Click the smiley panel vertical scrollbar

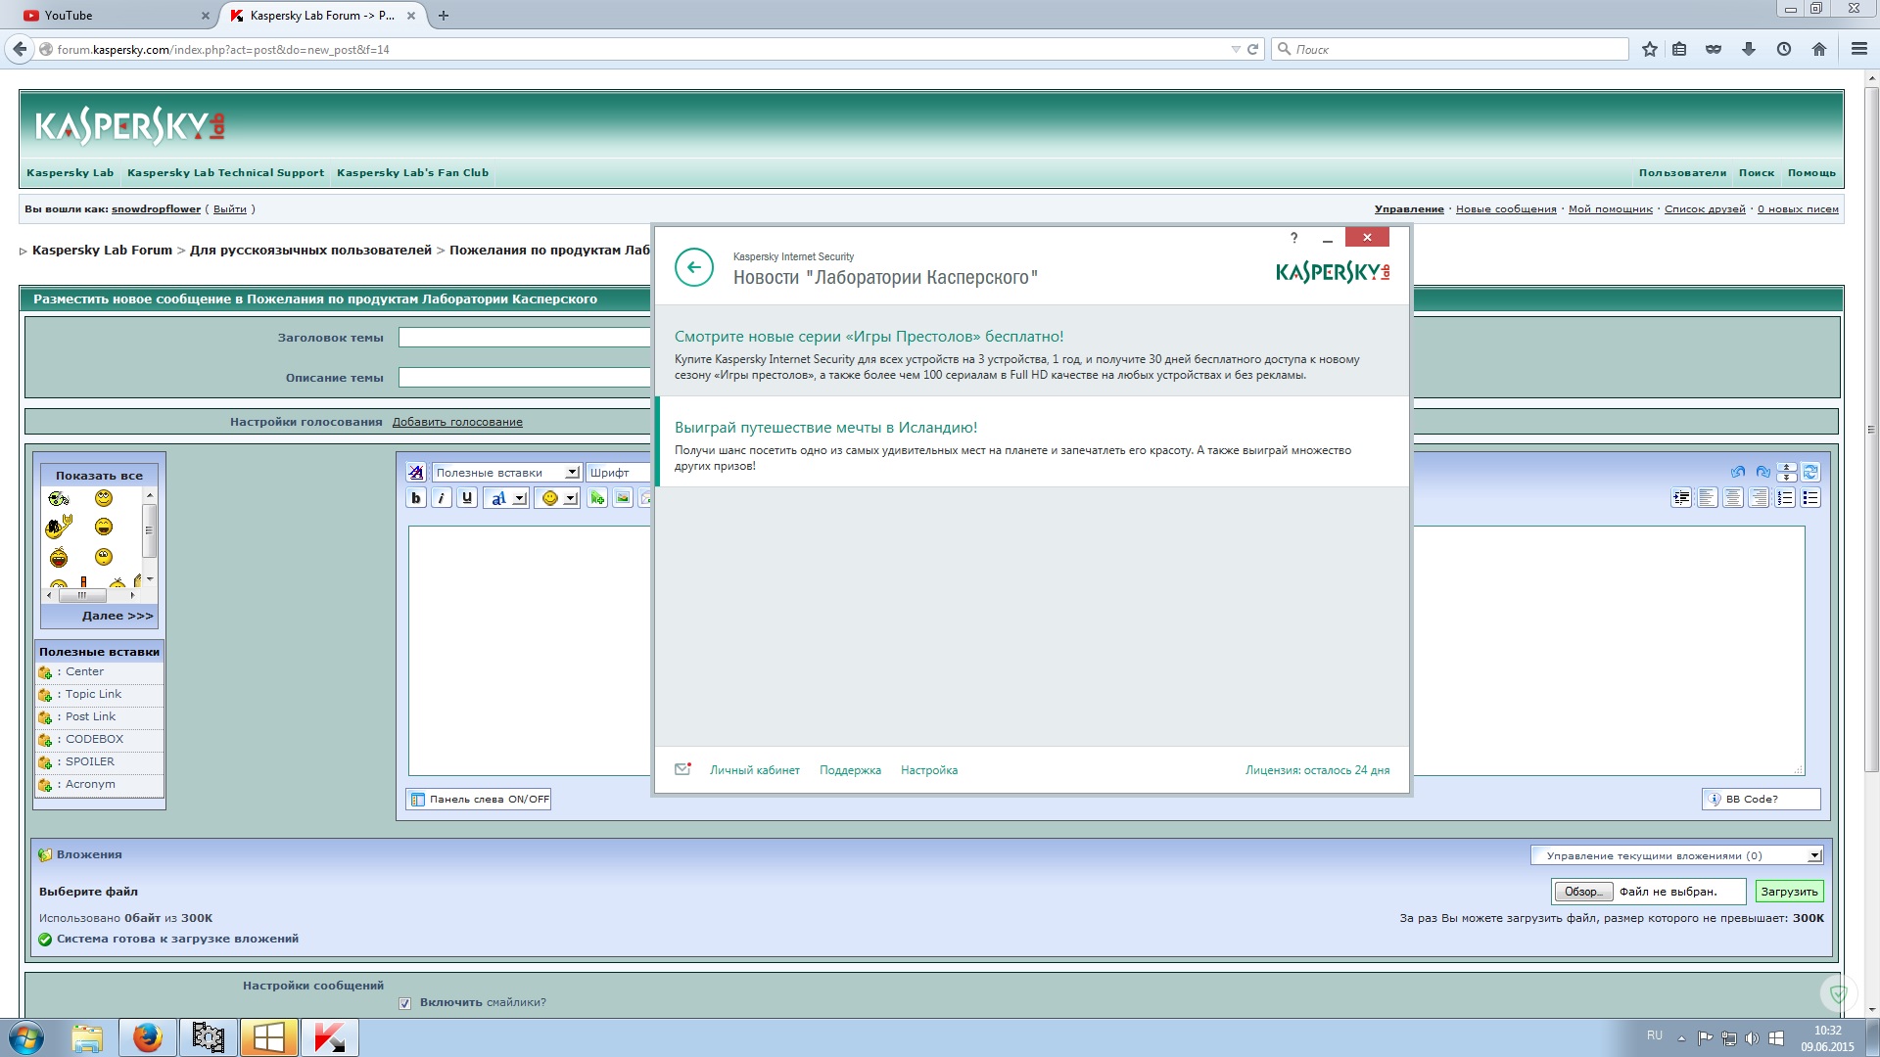[x=150, y=531]
